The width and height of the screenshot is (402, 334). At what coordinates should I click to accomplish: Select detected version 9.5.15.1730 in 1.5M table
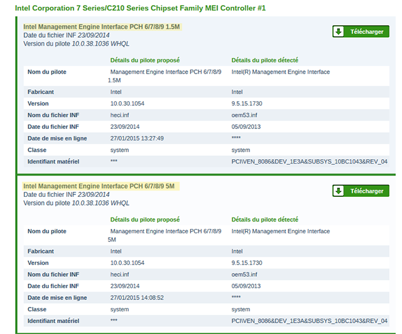(247, 103)
